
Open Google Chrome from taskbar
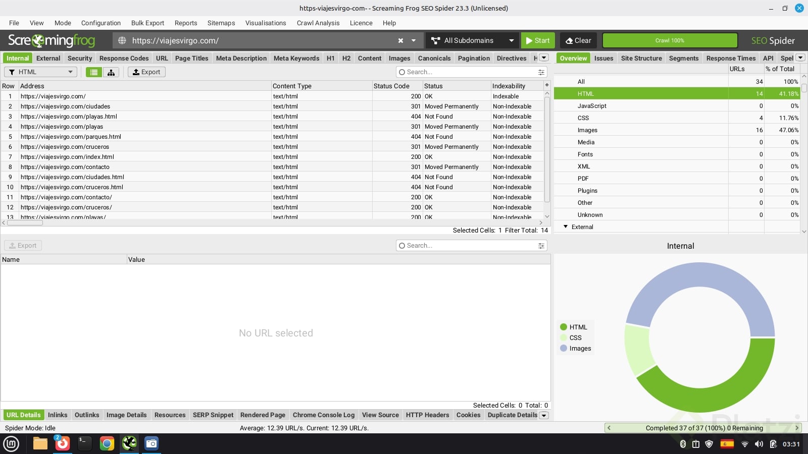tap(107, 444)
